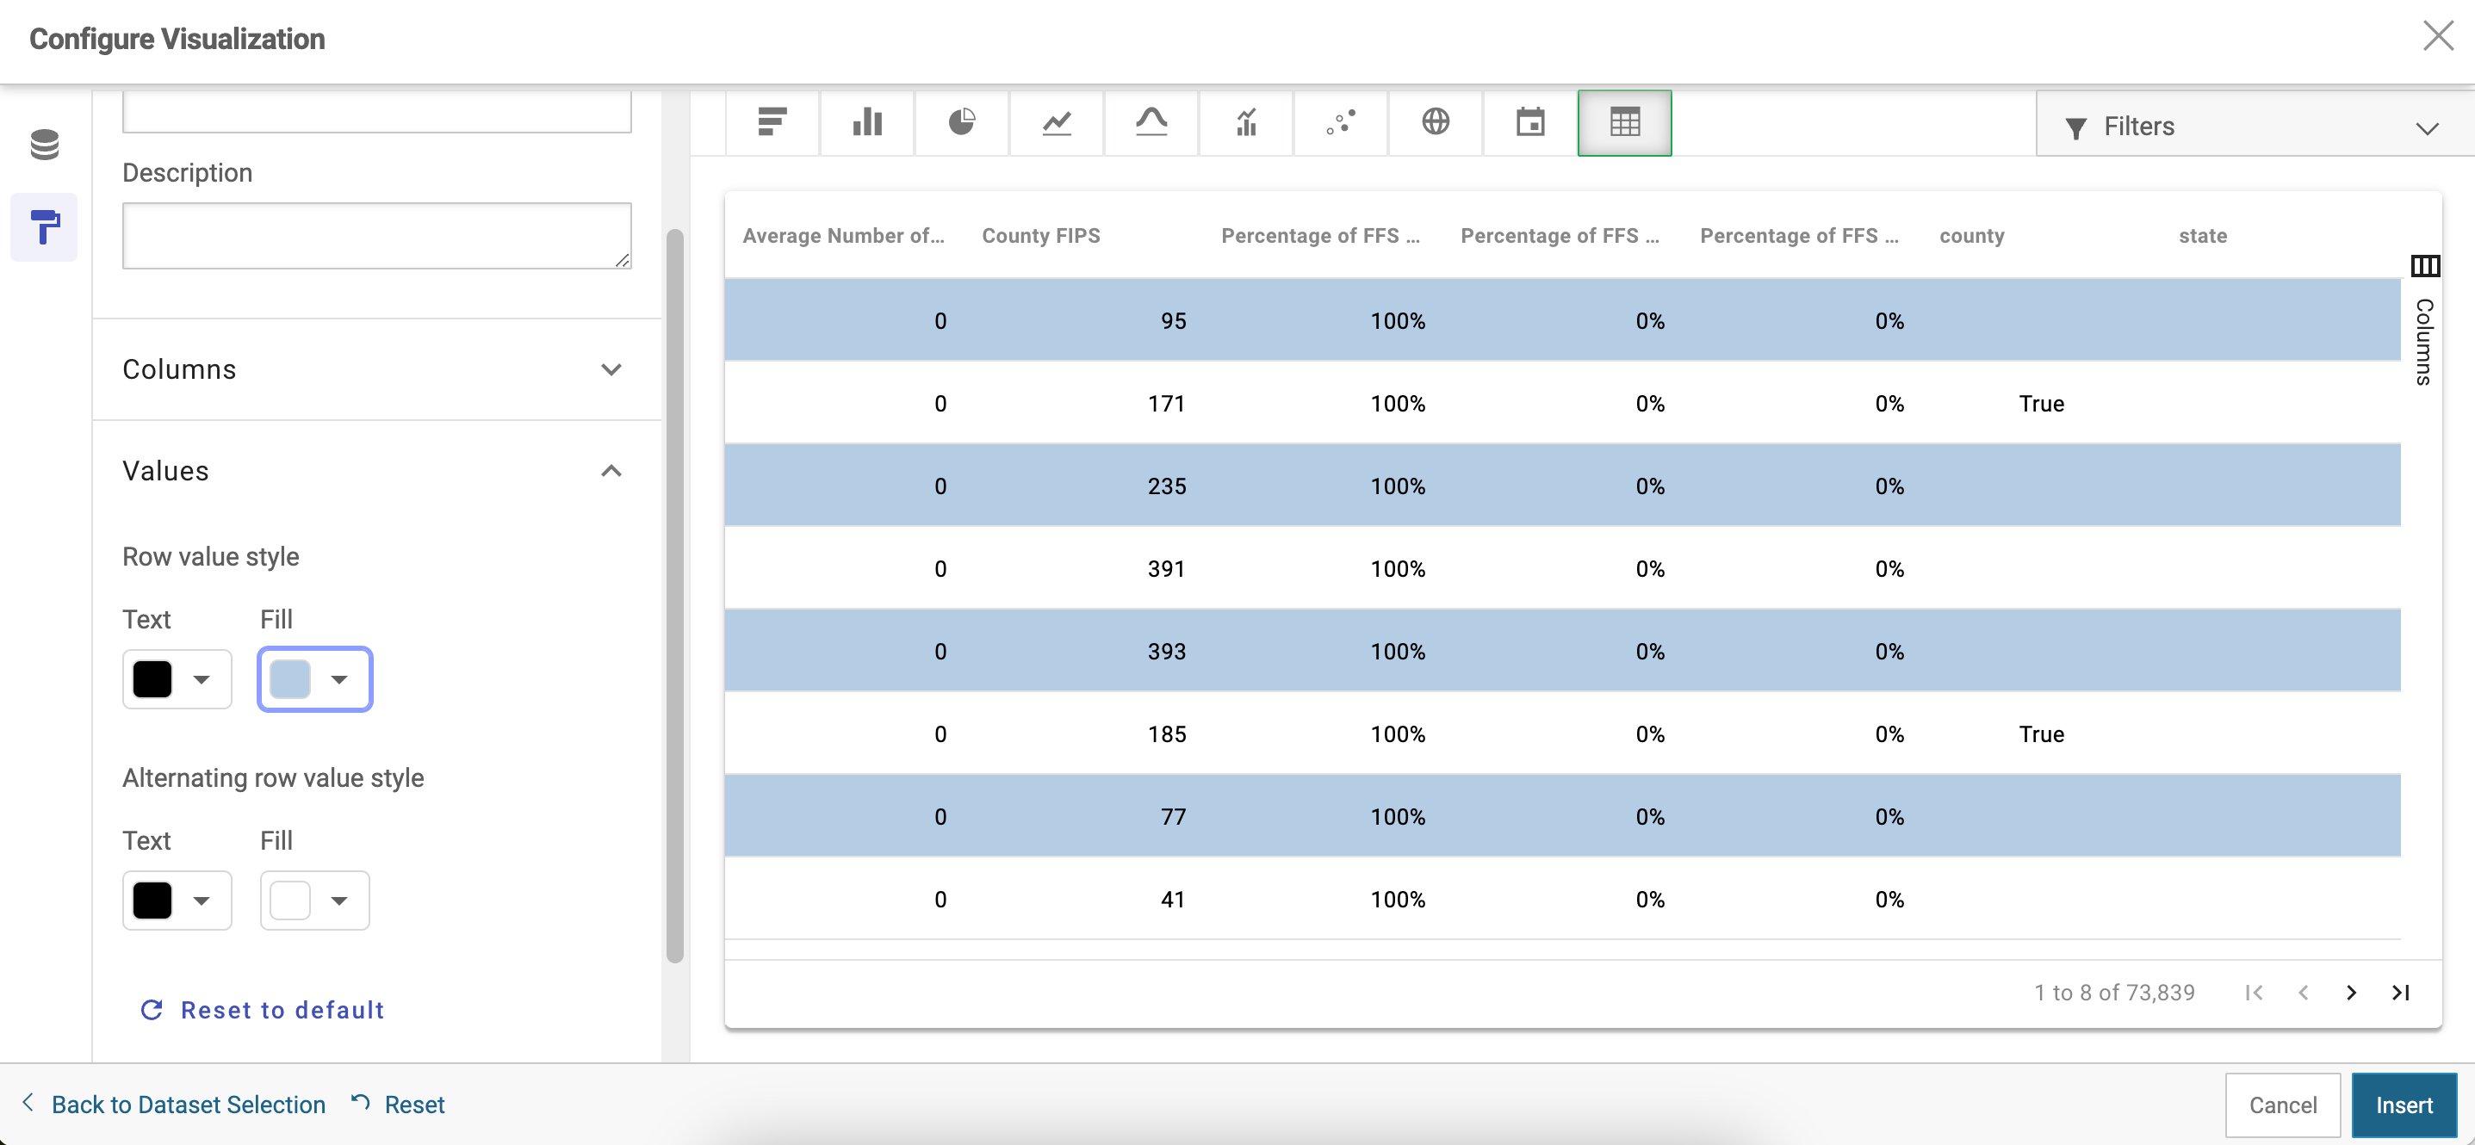The height and width of the screenshot is (1145, 2475).
Task: Select the cell with County FIPS 41
Action: [x=1083, y=899]
